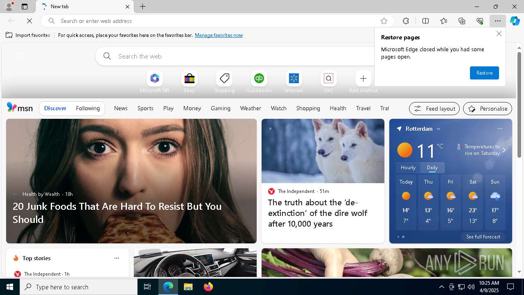The height and width of the screenshot is (295, 524).
Task: Open the Money category
Action: click(x=192, y=108)
